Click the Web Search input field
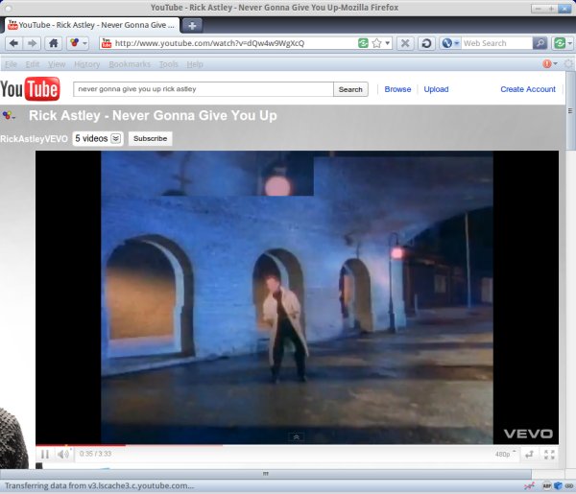 496,43
